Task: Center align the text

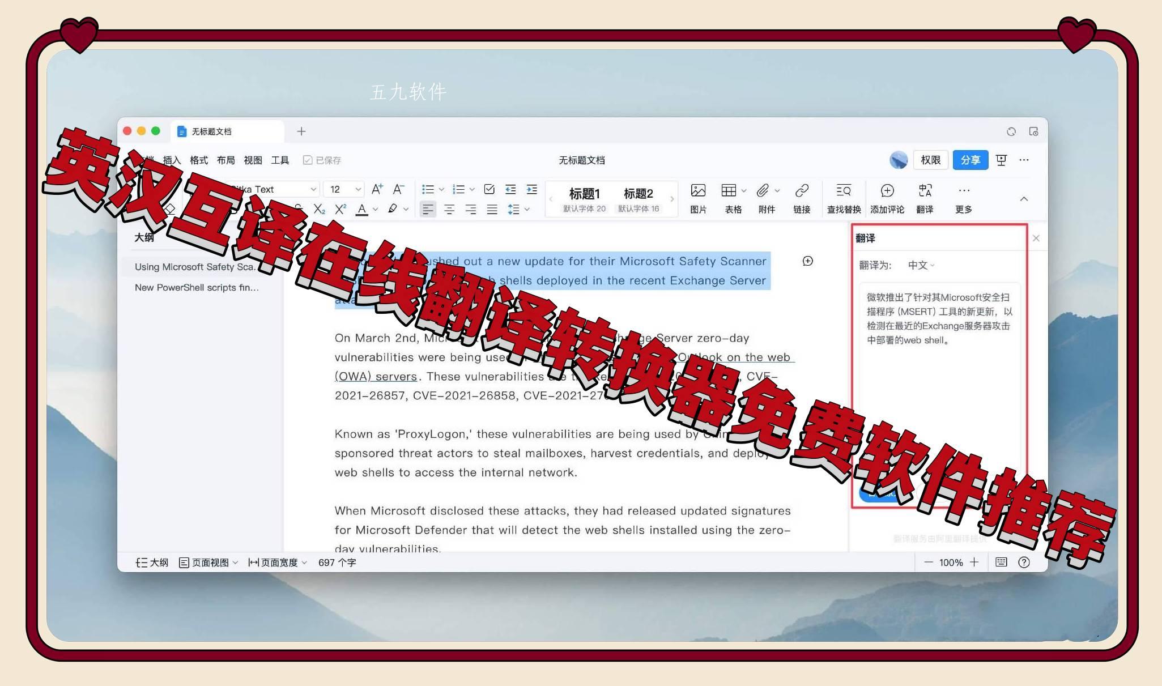Action: click(449, 210)
